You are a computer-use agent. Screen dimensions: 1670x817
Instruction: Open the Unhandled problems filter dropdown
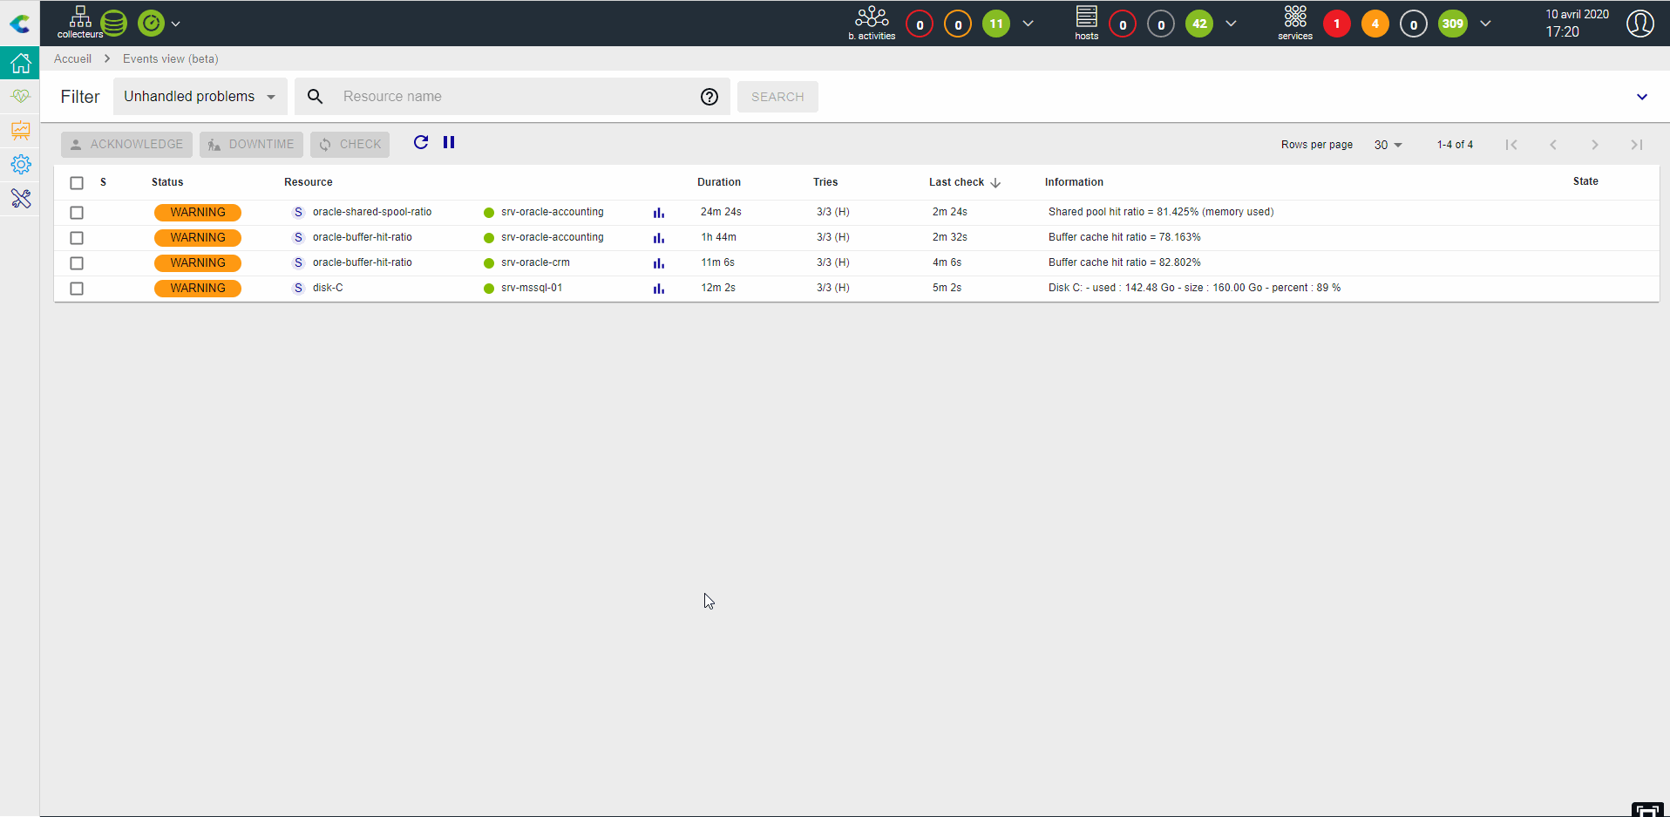tap(200, 97)
